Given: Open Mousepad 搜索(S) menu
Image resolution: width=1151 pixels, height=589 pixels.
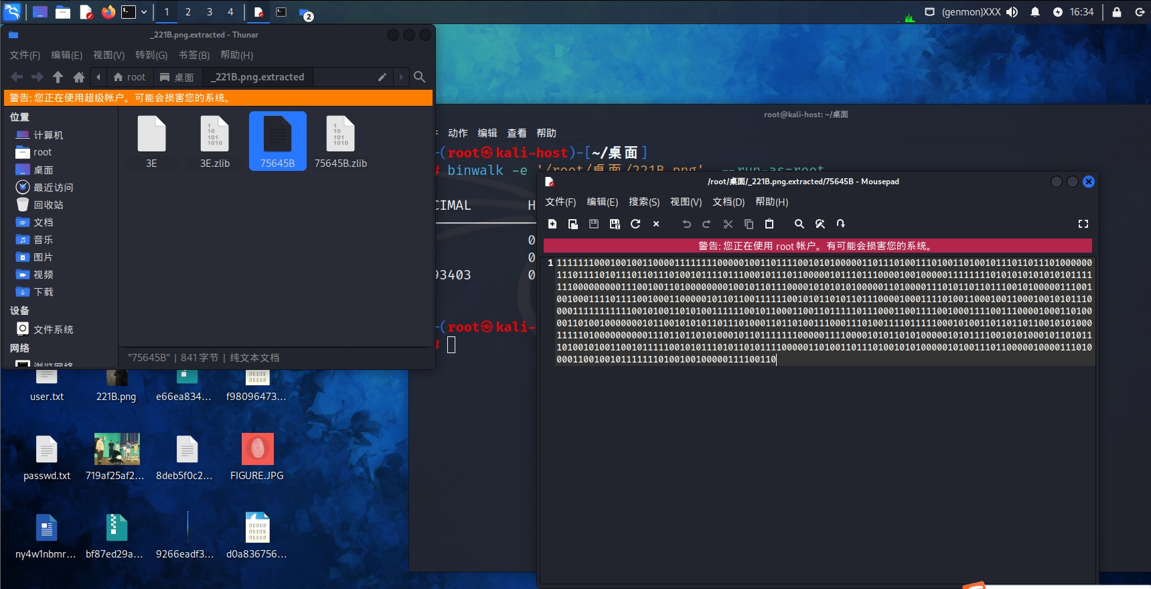Looking at the screenshot, I should [x=644, y=202].
